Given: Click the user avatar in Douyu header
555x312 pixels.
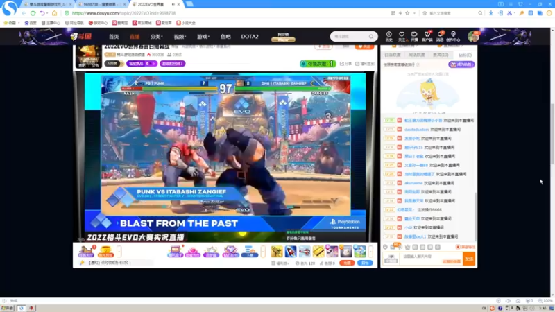Looking at the screenshot, I should pyautogui.click(x=473, y=37).
